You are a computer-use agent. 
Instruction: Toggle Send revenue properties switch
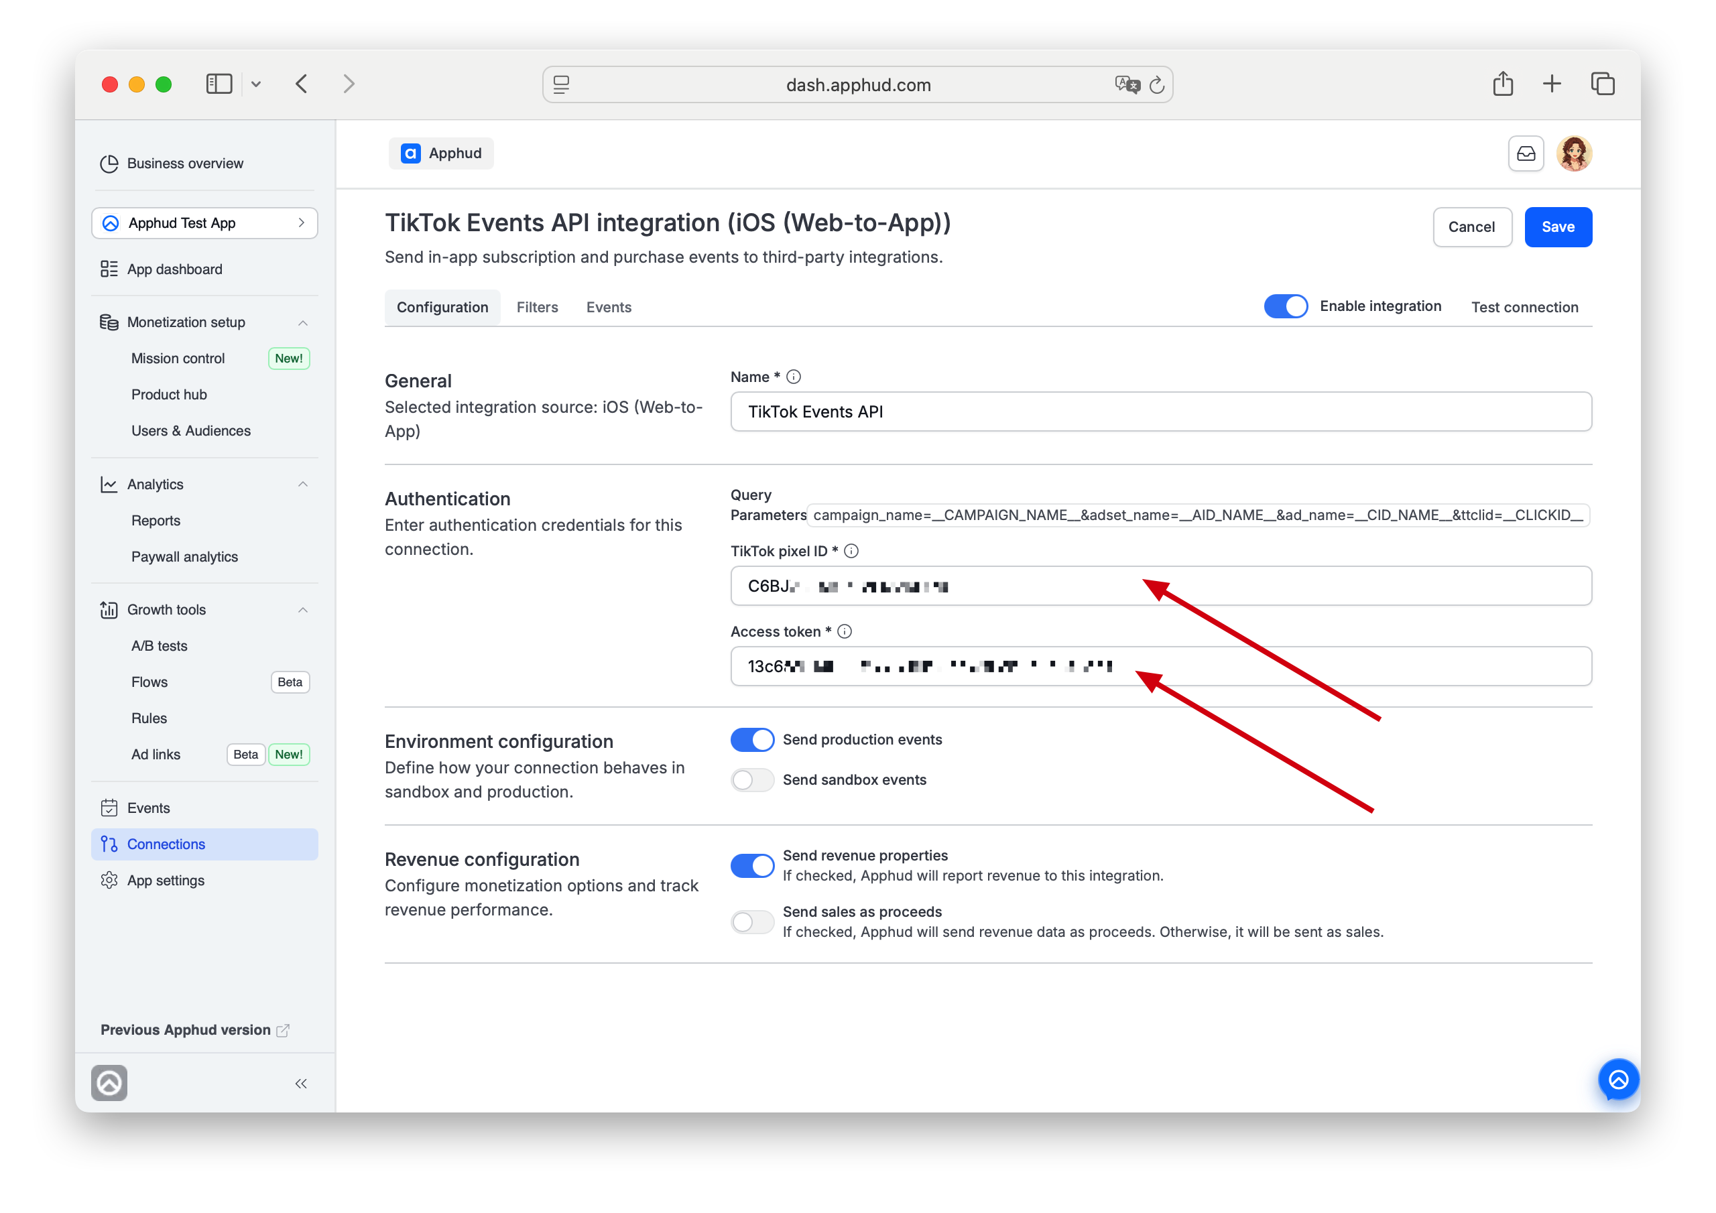pyautogui.click(x=752, y=867)
